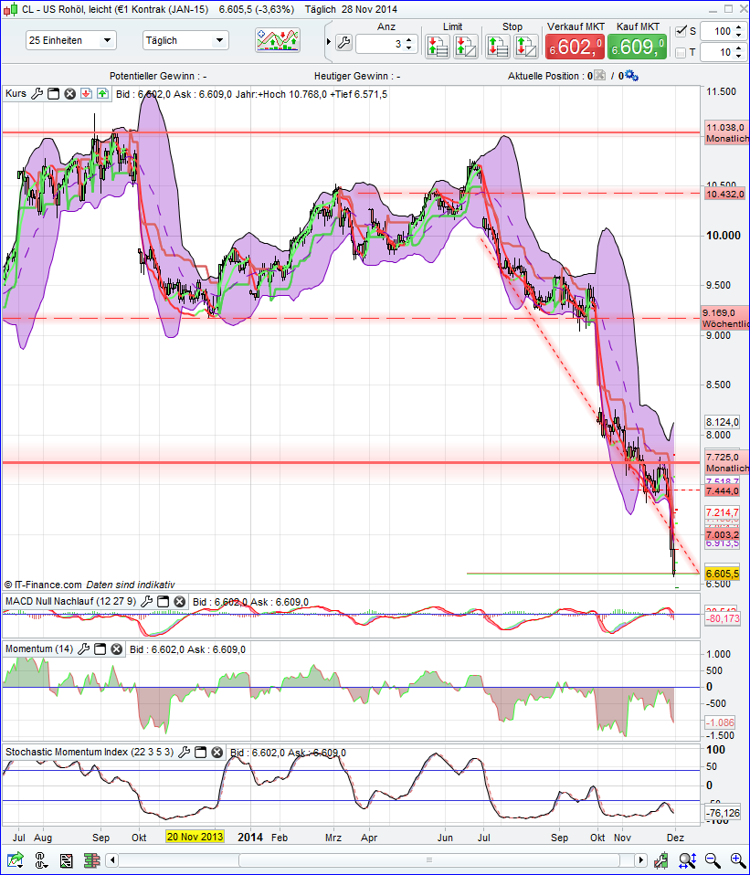Click the colorful chart style icon in toolbar

point(279,40)
